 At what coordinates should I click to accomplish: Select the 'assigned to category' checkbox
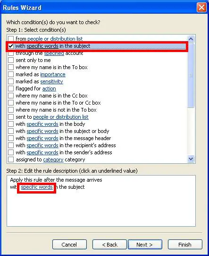pos(11,159)
